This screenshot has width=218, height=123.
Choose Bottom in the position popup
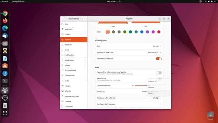click(158, 87)
